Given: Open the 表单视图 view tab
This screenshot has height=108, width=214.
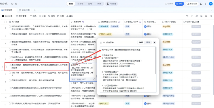Looking at the screenshot, I should click(x=24, y=10).
